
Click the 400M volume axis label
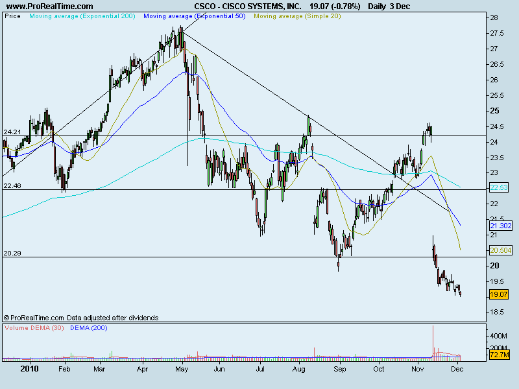498,336
